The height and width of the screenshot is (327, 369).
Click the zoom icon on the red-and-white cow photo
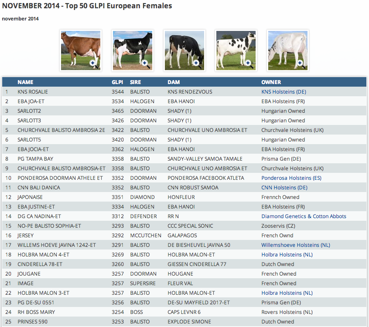pyautogui.click(x=93, y=64)
